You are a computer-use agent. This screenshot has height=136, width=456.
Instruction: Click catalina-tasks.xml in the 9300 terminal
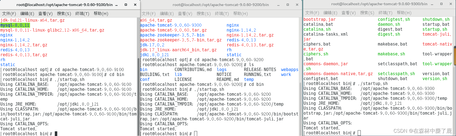(x=326, y=34)
